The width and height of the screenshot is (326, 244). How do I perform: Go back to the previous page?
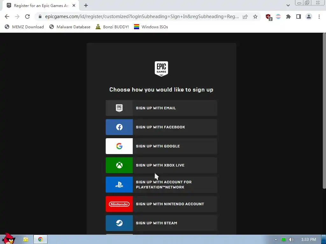pyautogui.click(x=7, y=17)
